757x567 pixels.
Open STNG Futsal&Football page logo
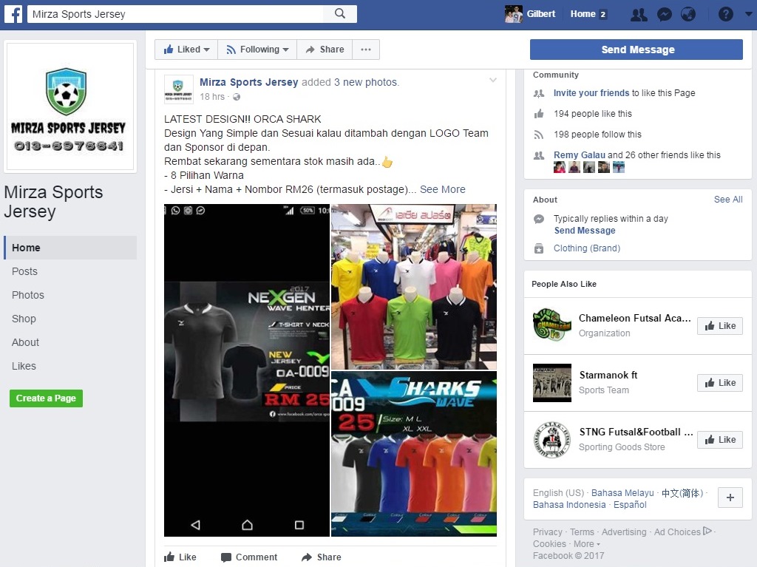click(551, 440)
